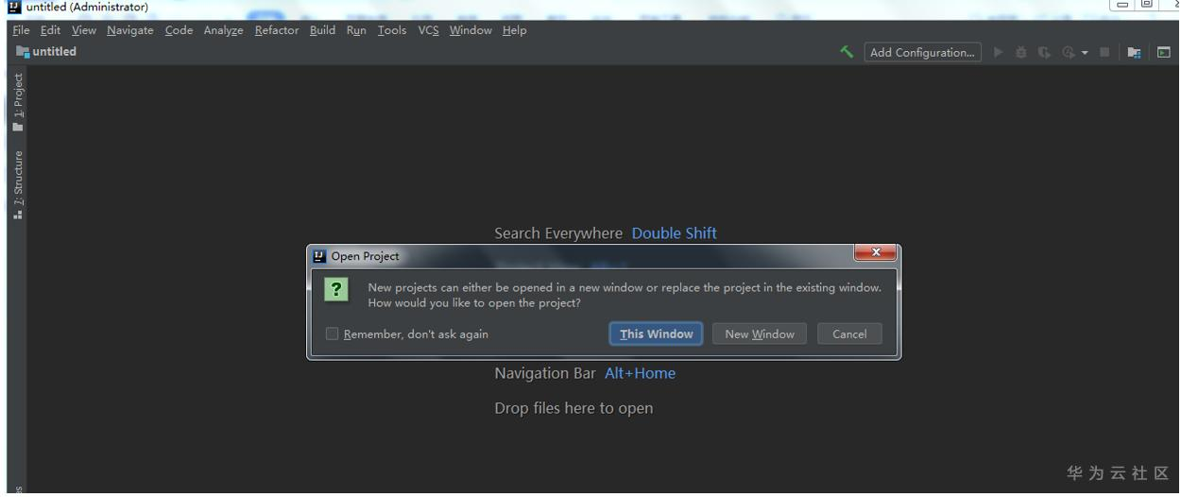Viewport: 1181px width, 497px height.
Task: Click the Search Everywhere label
Action: [558, 233]
